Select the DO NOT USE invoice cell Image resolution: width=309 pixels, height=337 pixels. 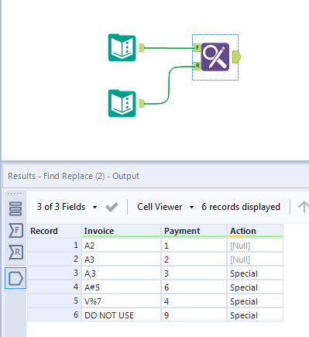pos(121,315)
